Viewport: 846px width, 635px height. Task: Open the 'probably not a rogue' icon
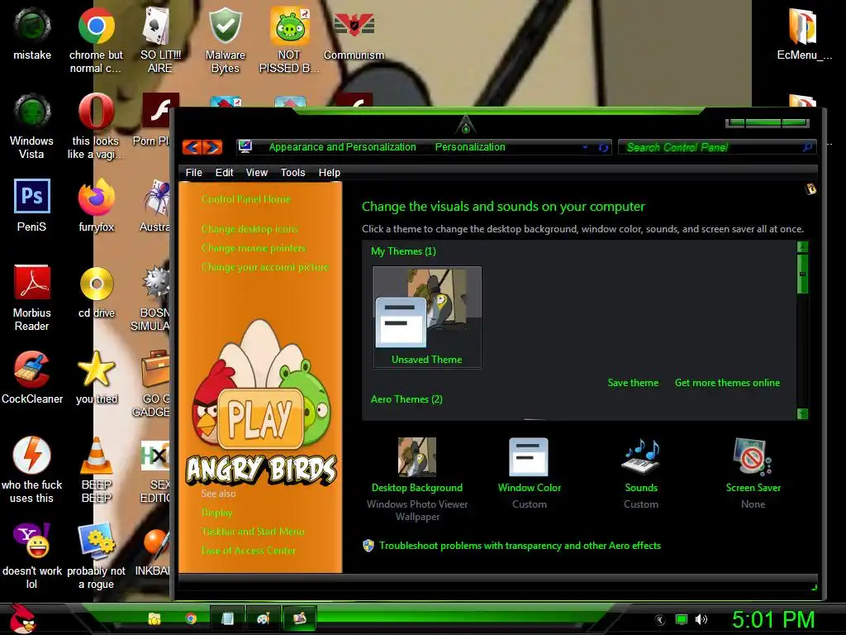pos(96,556)
